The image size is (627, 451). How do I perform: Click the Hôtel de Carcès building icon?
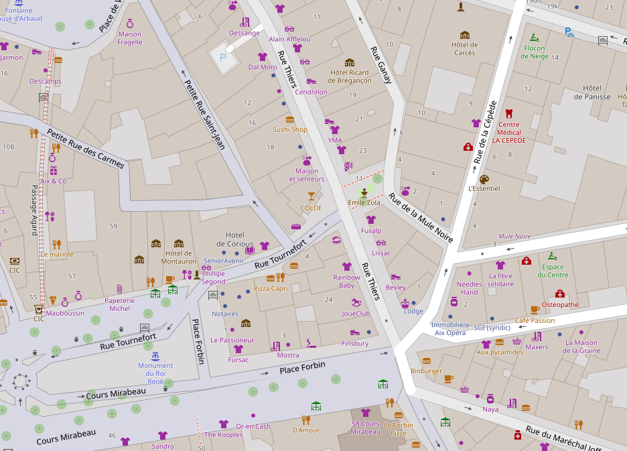[x=464, y=35]
